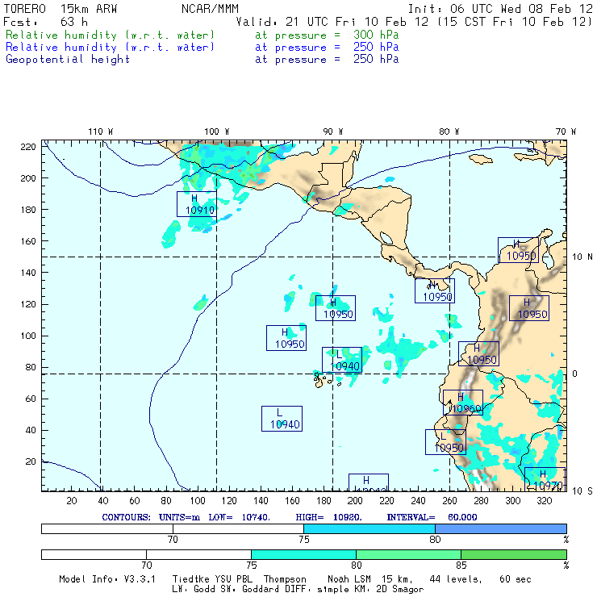Click the cyan 75–80% swatch in upper colorbar
This screenshot has height=597, width=597.
369,528
